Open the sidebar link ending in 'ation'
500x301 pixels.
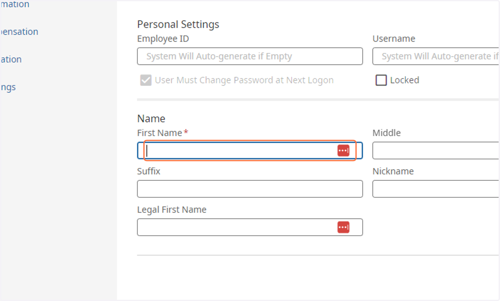pyautogui.click(x=11, y=60)
